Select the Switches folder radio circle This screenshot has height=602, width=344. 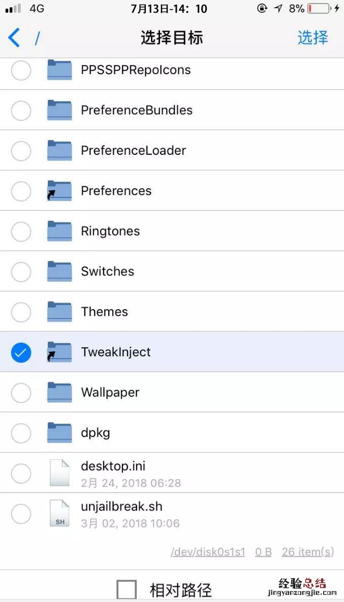(x=21, y=272)
